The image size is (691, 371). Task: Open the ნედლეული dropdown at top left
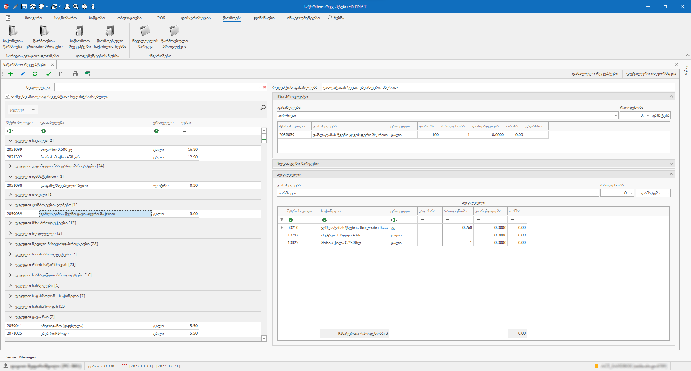(x=259, y=87)
